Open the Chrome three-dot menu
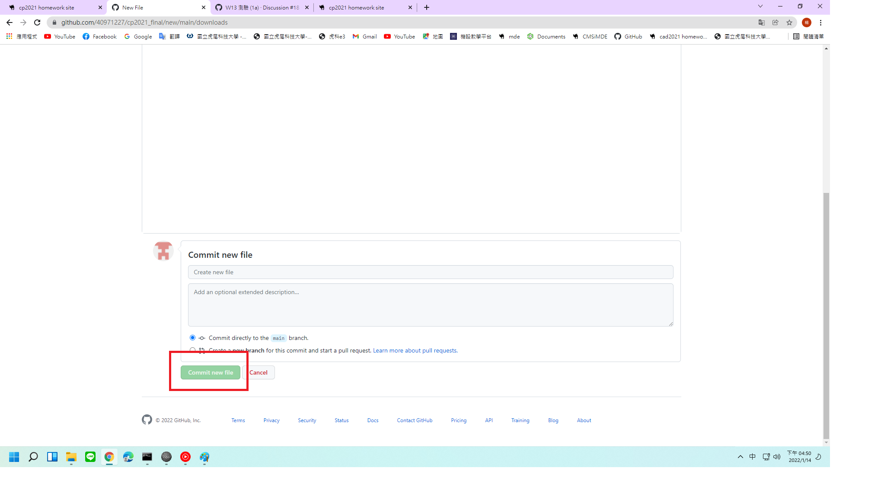 point(820,22)
